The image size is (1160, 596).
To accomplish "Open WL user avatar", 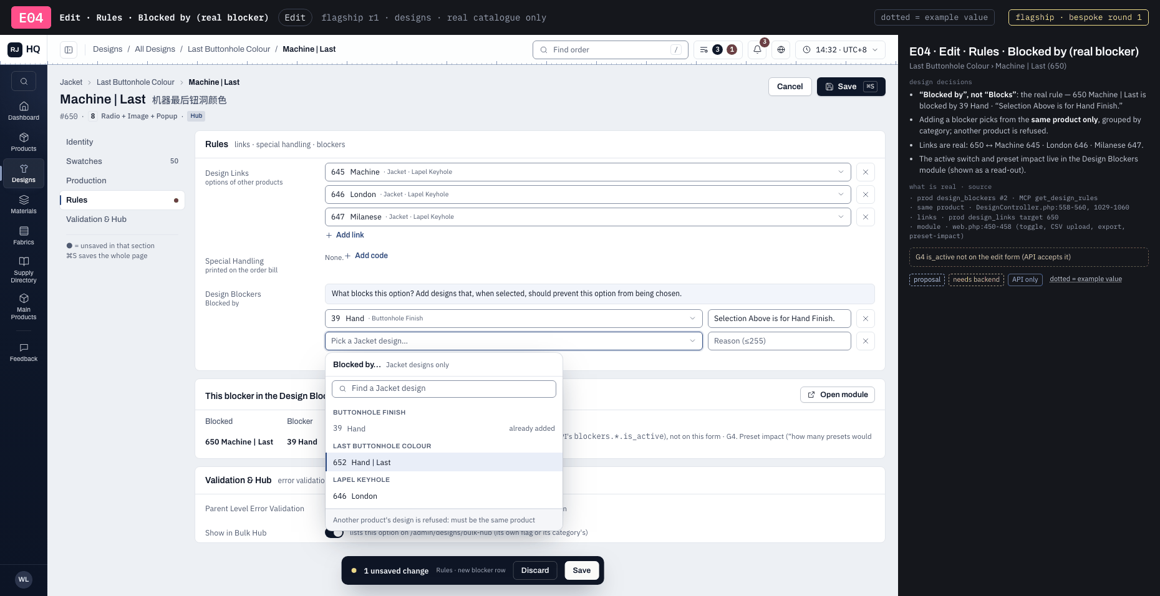I will 24,579.
